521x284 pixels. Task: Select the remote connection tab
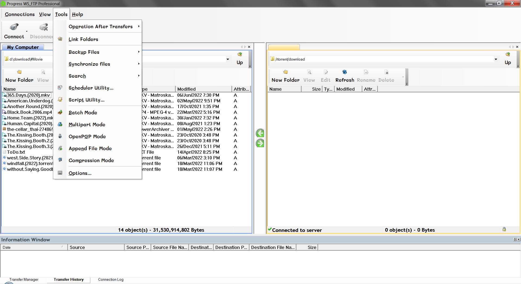284,47
